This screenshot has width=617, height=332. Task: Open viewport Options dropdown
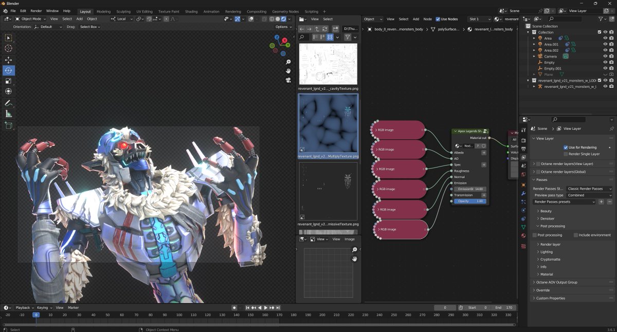point(283,27)
